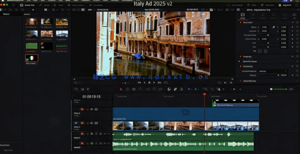Select the Blade Edit Mode tool
The image size is (300, 154).
pyautogui.click(x=140, y=89)
